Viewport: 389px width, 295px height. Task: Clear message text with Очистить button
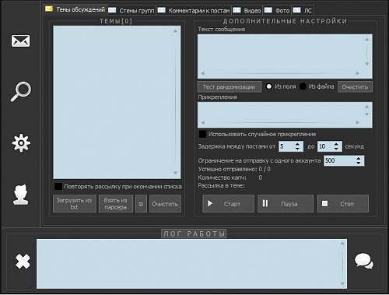355,87
